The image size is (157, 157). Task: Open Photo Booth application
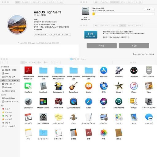point(58,101)
